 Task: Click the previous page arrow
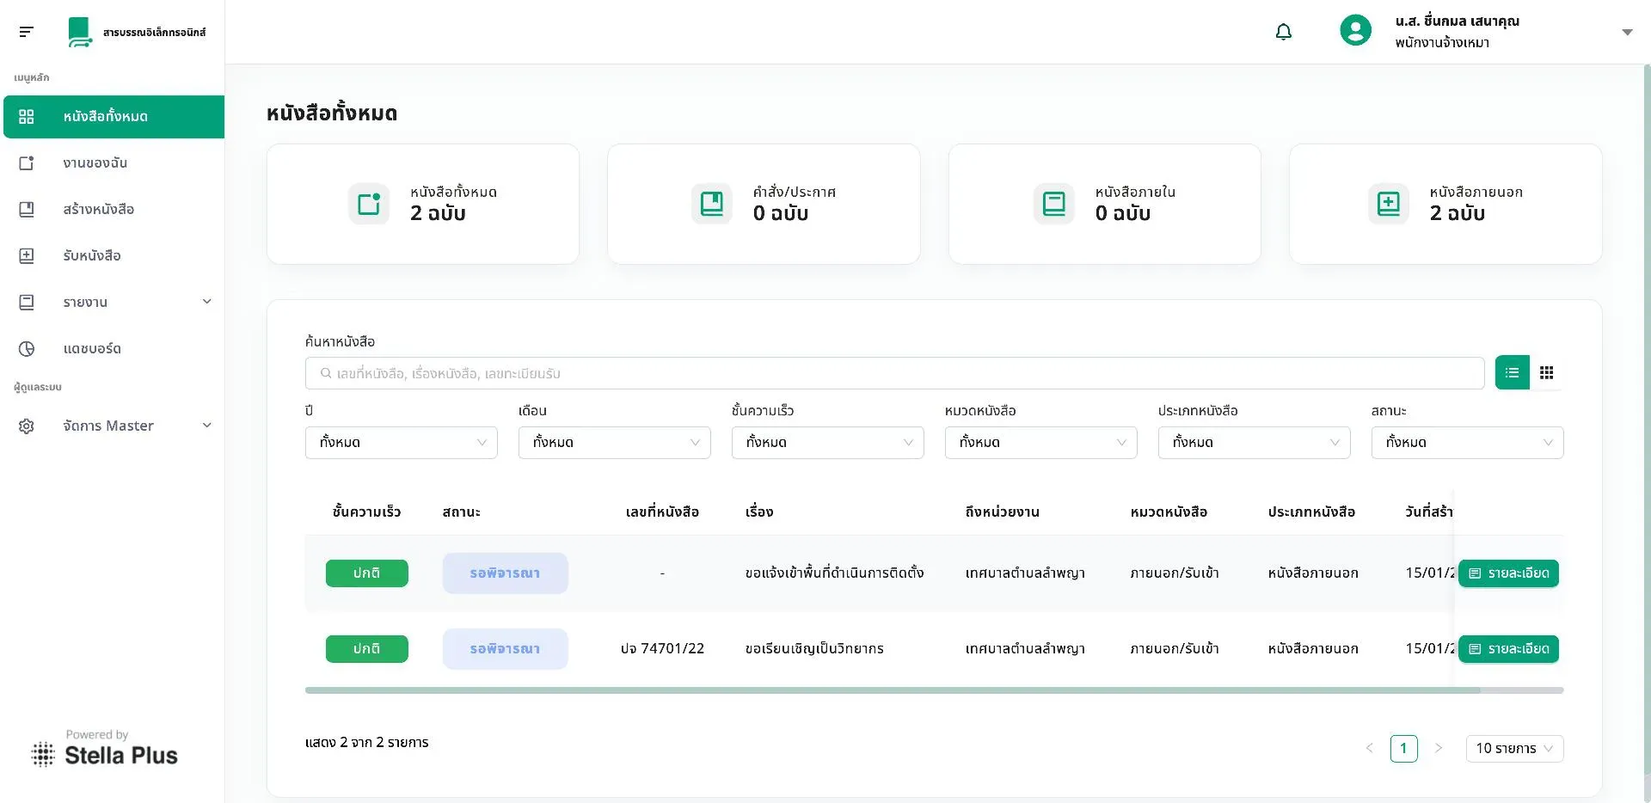point(1369,749)
